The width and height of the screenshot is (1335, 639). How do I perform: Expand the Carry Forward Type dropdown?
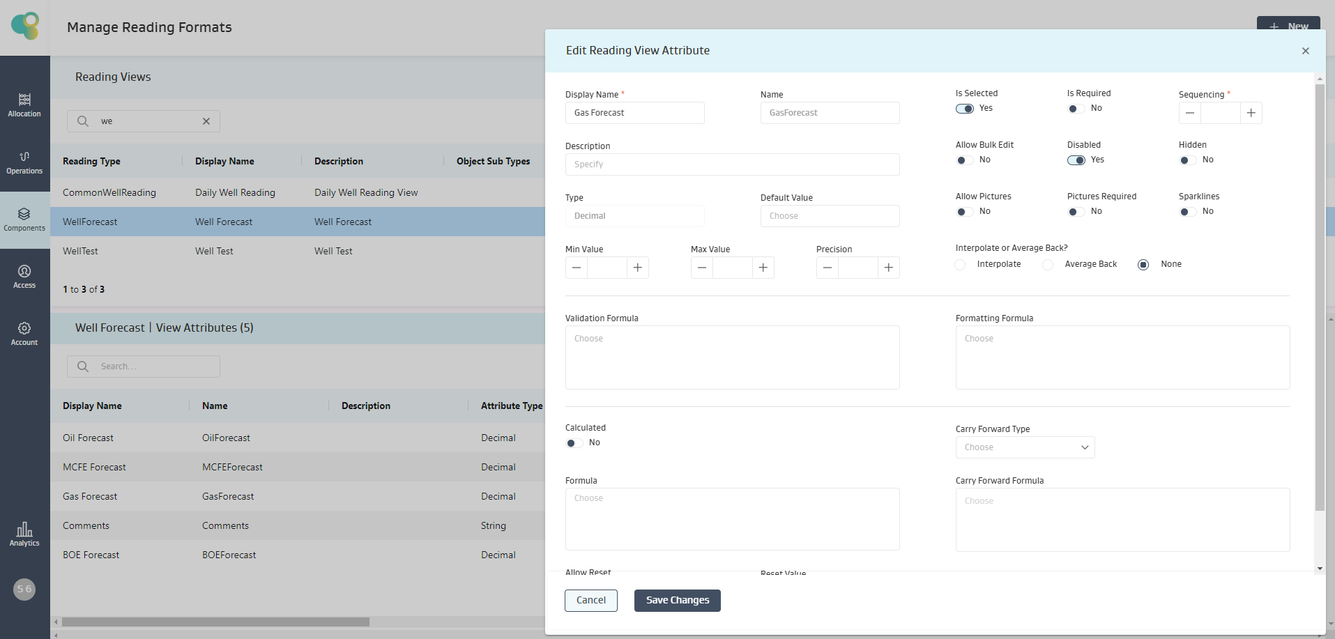point(1025,447)
